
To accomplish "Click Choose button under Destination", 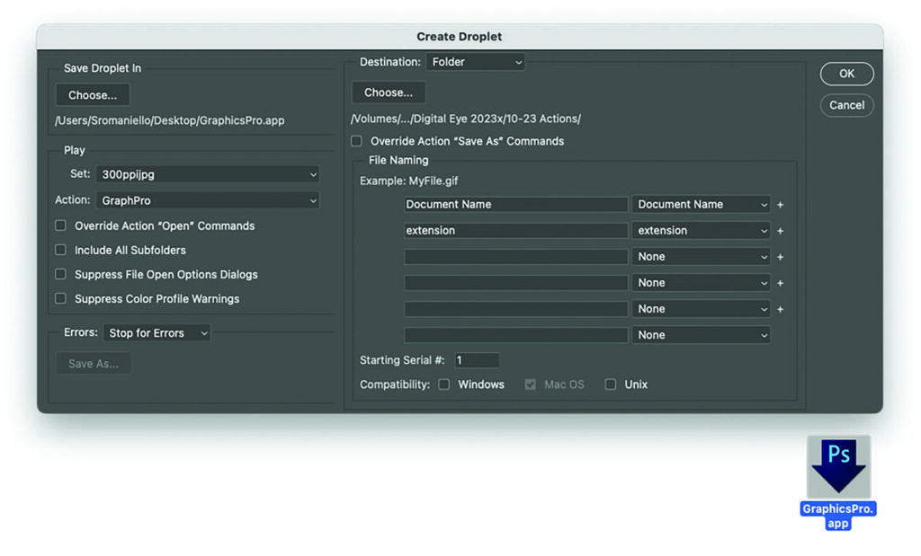I will pyautogui.click(x=389, y=93).
